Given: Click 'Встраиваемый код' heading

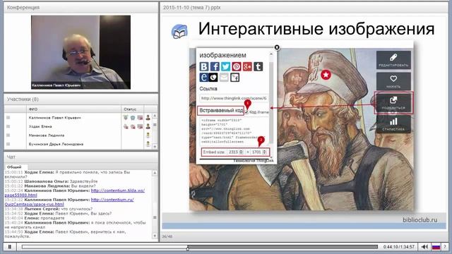Looking at the screenshot, I should point(221,111).
